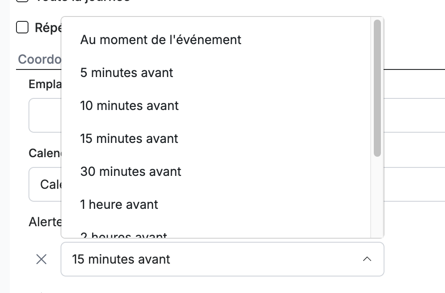Open the alert combo box showing 15 minutes avant
Viewport: 445px width, 293px height.
[x=222, y=259]
